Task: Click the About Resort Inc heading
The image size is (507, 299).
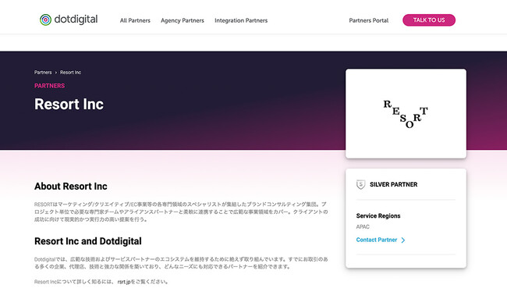Action: [71, 187]
